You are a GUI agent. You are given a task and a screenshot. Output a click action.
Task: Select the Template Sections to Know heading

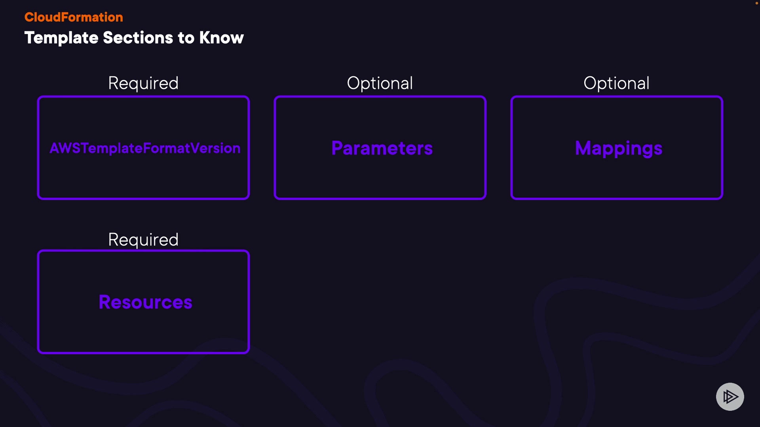[134, 38]
